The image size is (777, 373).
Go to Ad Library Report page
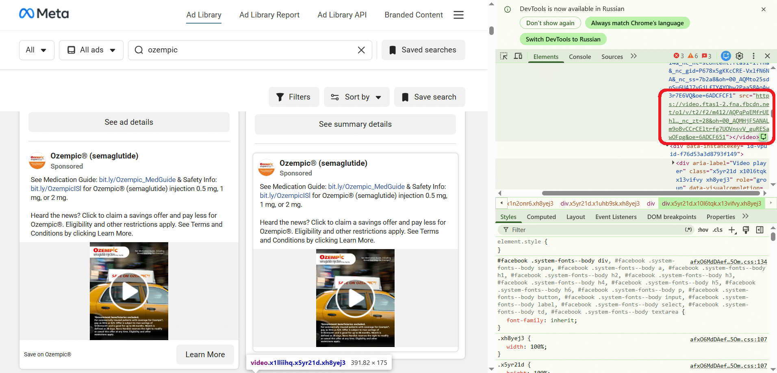[269, 15]
